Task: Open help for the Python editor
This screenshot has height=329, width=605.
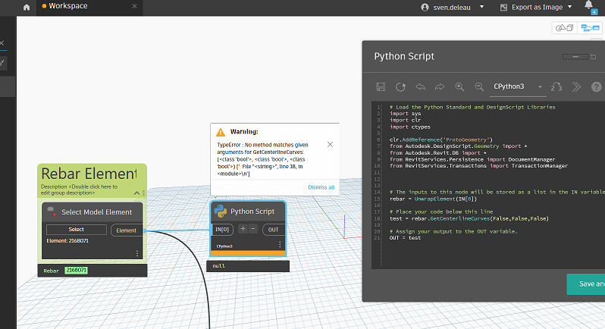Action: tap(596, 86)
